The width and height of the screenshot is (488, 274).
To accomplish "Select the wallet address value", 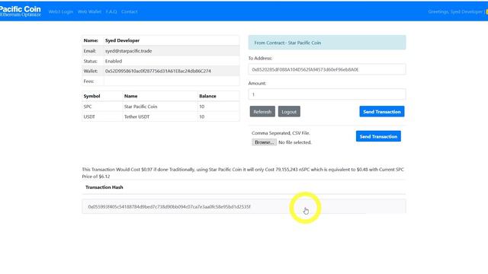I will [158, 71].
